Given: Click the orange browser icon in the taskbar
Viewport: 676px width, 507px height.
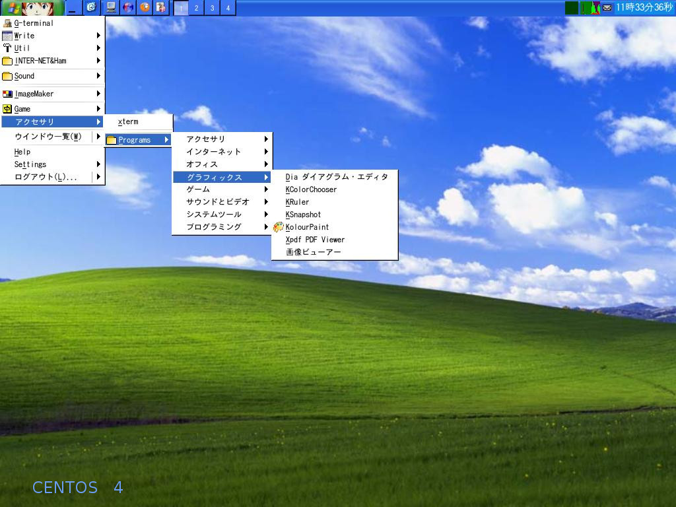Looking at the screenshot, I should click(145, 8).
